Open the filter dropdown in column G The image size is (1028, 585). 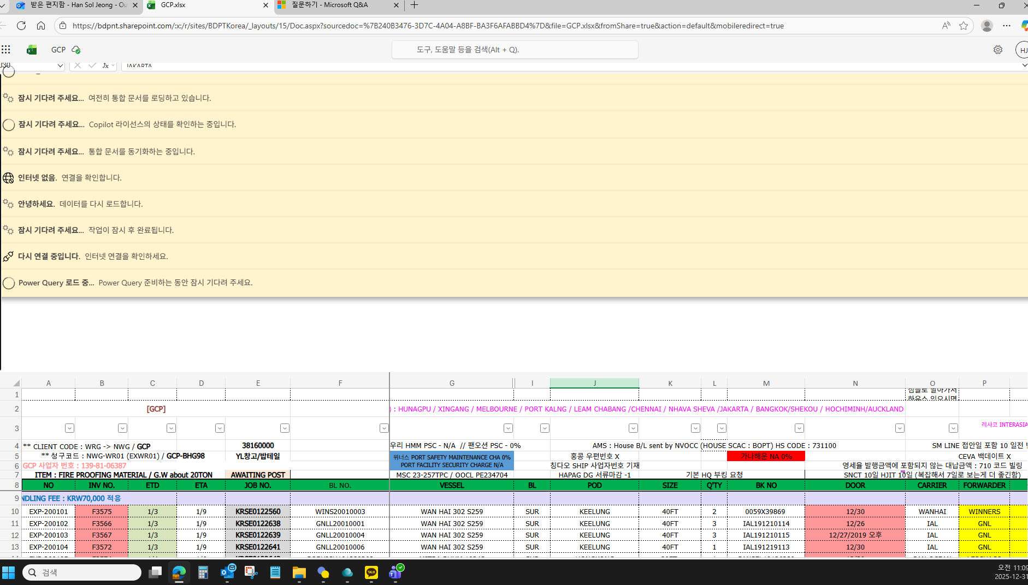pyautogui.click(x=508, y=428)
